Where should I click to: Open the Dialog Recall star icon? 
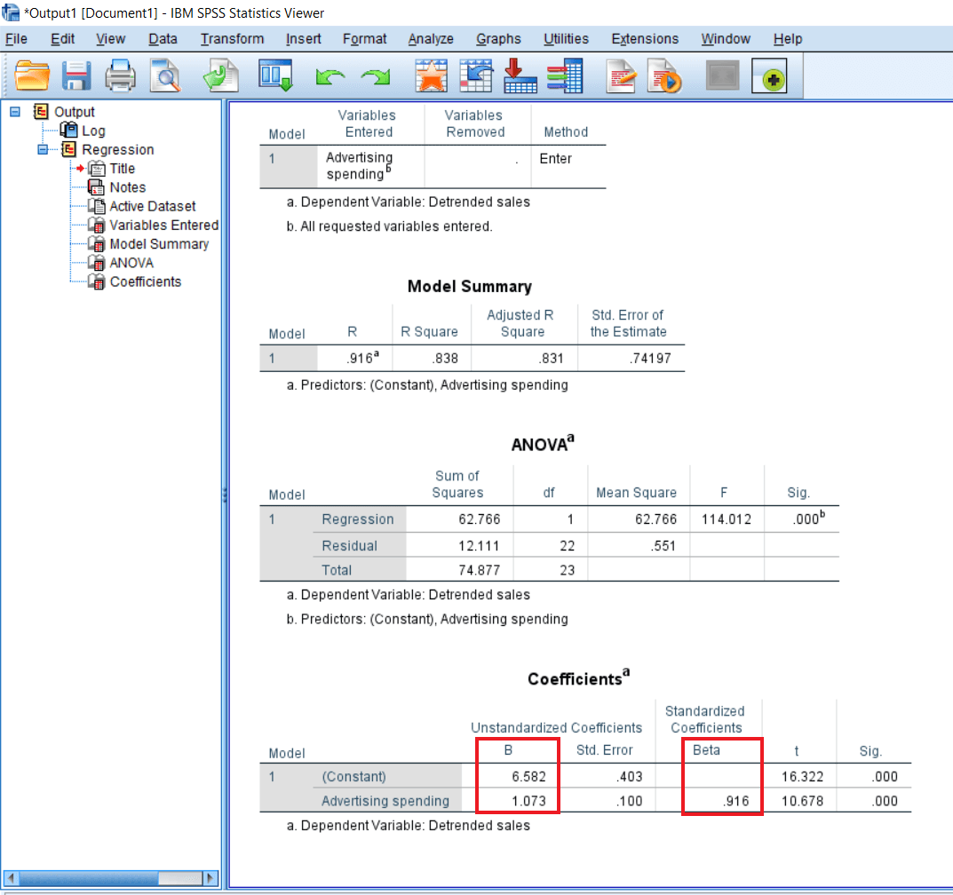[432, 75]
